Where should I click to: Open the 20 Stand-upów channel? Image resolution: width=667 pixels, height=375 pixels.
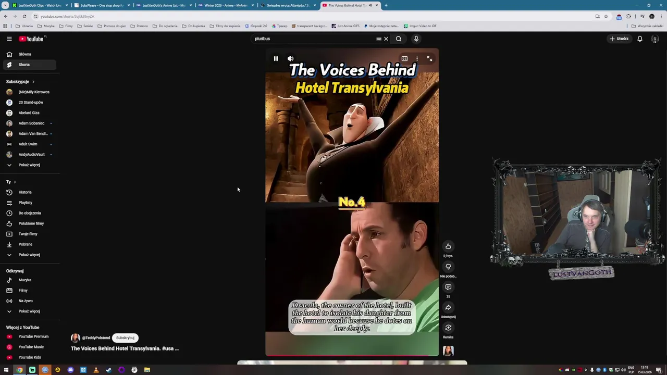[29, 102]
